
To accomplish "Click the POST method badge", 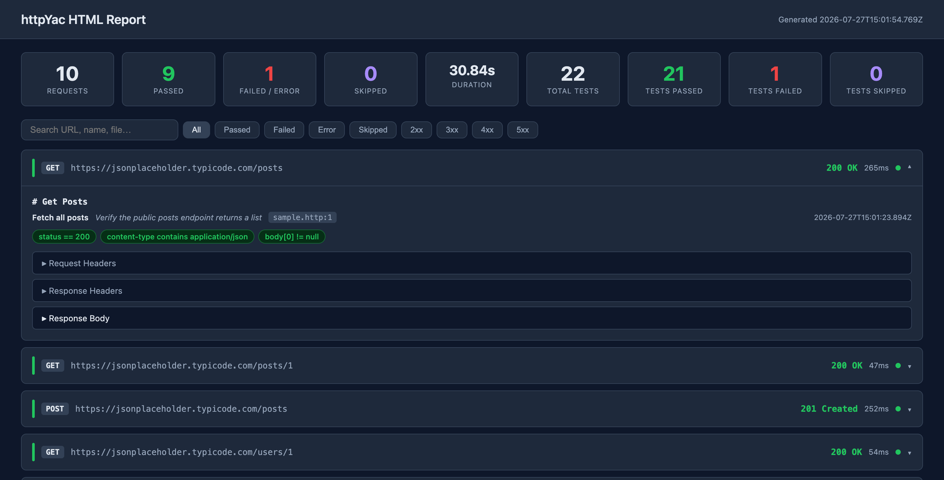I will tap(55, 409).
